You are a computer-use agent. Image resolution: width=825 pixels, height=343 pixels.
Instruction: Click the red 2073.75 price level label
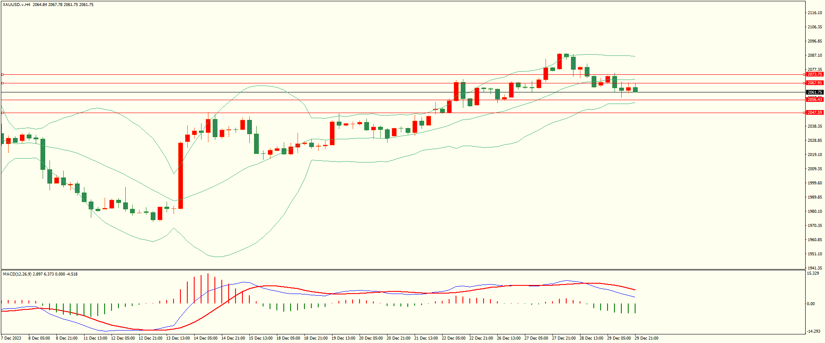(814, 74)
